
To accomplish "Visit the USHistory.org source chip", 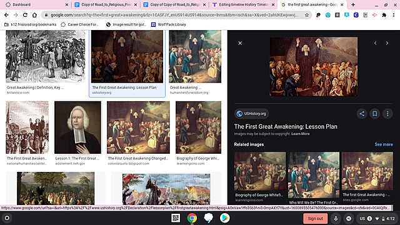I will coord(251,114).
